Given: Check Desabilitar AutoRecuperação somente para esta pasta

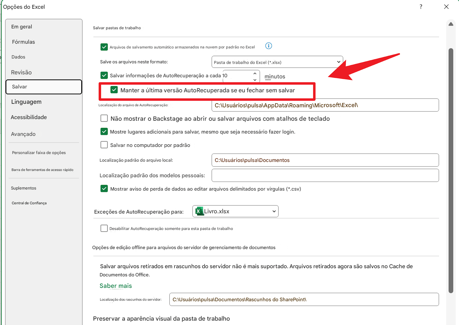Looking at the screenshot, I should coord(104,228).
